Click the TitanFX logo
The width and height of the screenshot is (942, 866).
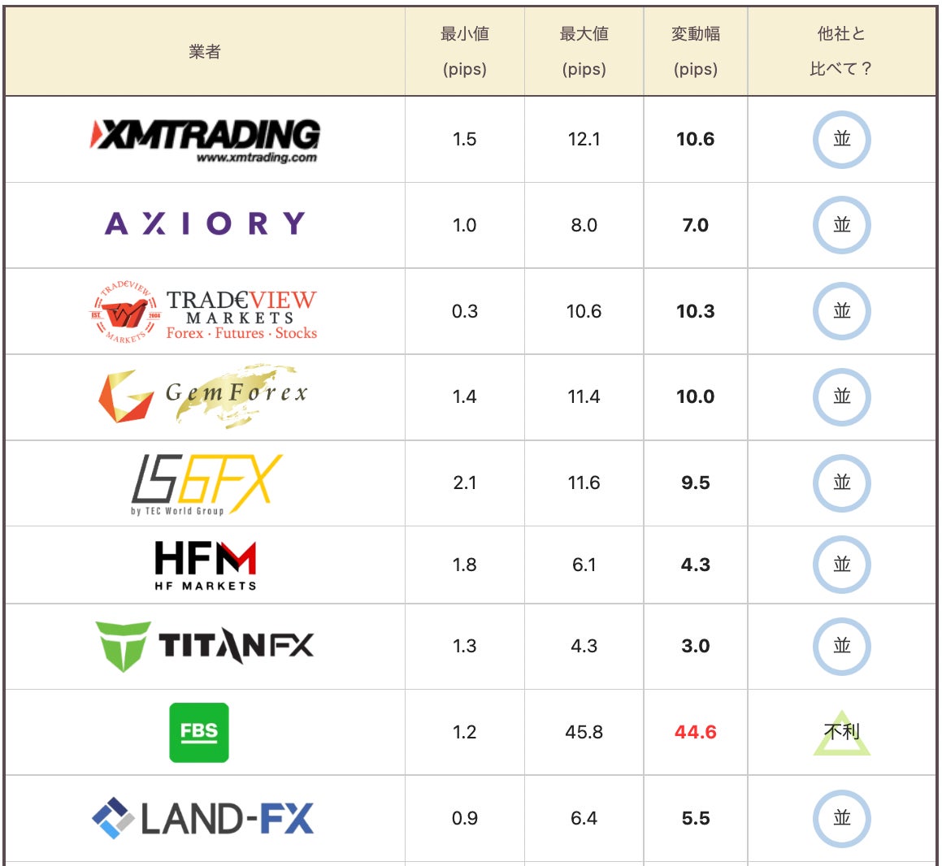205,646
